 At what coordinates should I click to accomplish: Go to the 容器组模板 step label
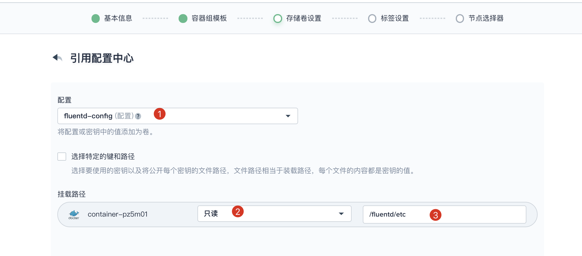point(209,18)
